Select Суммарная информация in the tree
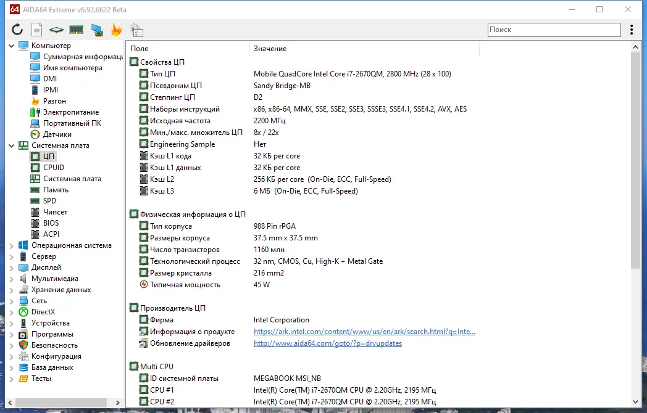647x413 pixels. pos(77,57)
